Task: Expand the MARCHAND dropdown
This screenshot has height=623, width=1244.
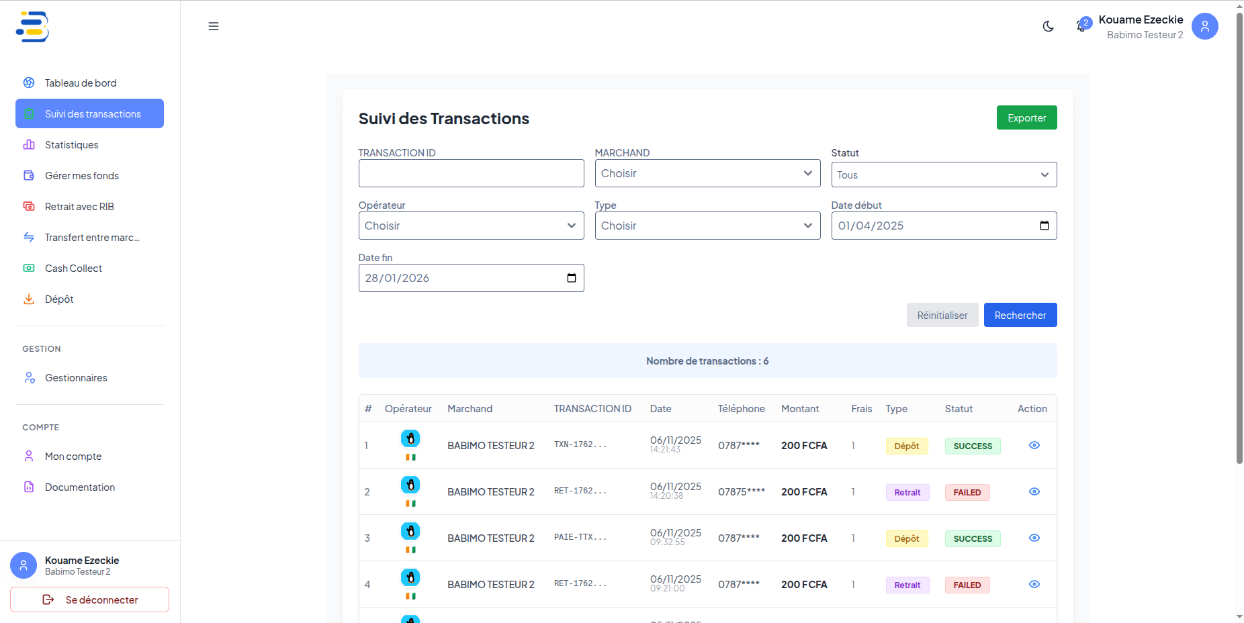Action: click(707, 173)
